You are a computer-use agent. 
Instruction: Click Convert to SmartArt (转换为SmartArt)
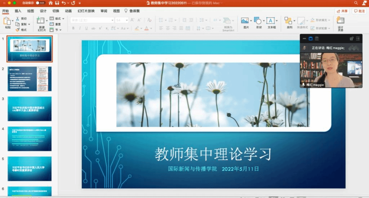tap(227, 21)
